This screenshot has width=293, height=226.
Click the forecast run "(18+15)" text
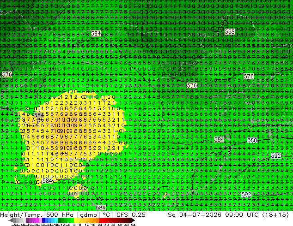coord(275,215)
